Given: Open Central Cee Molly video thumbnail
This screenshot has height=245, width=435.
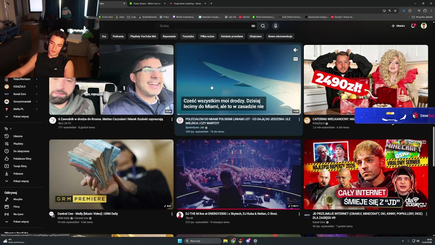Looking at the screenshot, I should pos(111,174).
